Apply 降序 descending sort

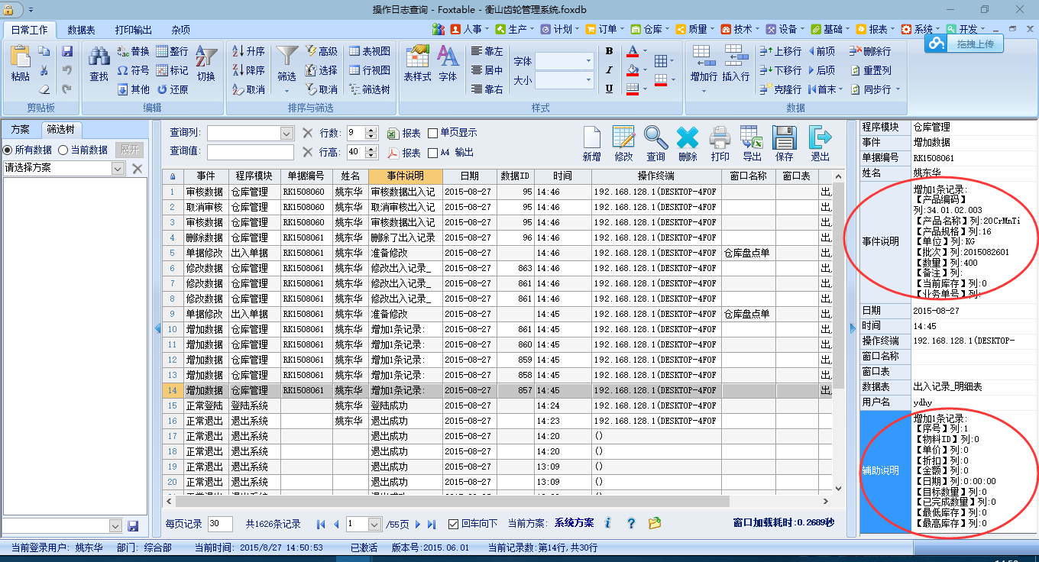point(248,70)
